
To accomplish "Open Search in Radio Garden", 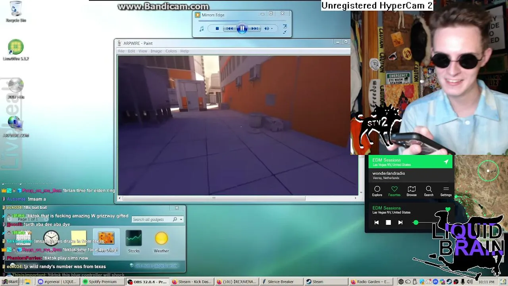I will (x=429, y=191).
